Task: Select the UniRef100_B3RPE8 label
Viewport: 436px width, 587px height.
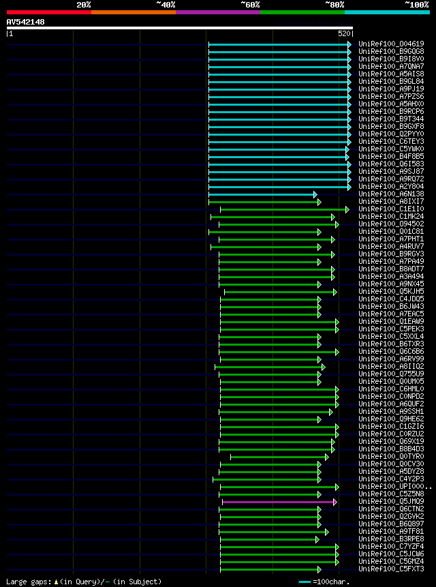Action: click(x=391, y=539)
